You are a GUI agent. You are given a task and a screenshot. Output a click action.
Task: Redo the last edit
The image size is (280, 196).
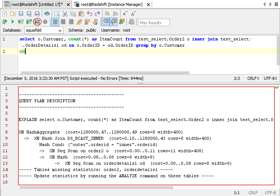pos(97,14)
